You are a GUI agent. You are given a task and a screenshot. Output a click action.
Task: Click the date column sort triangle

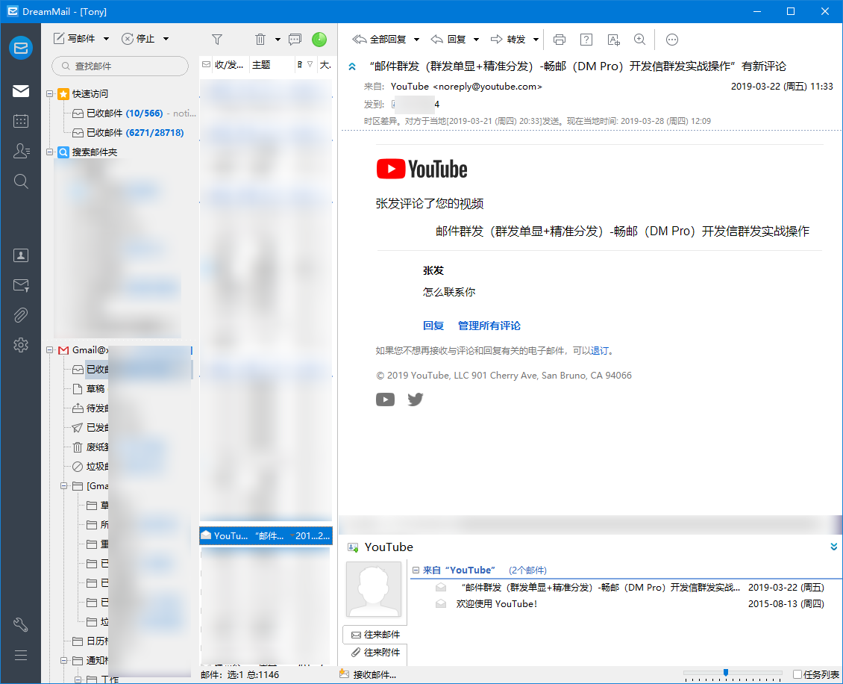coord(310,64)
